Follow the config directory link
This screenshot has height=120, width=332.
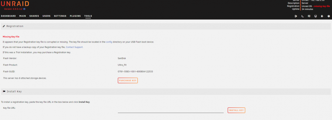click(x=109, y=42)
